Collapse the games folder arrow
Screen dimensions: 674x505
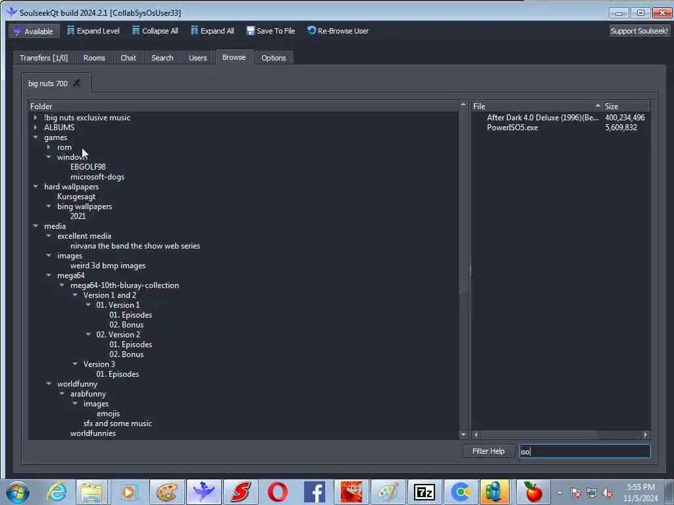(36, 137)
